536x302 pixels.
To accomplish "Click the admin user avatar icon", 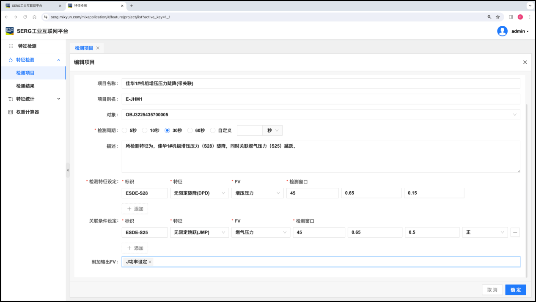I will pos(502,31).
